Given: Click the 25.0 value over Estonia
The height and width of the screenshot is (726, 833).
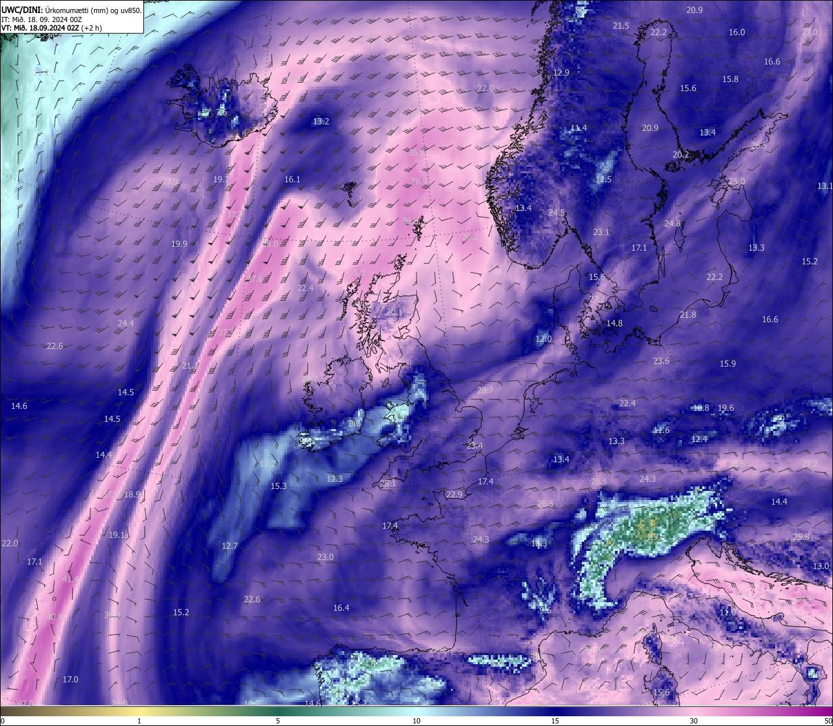Looking at the screenshot, I should (737, 182).
